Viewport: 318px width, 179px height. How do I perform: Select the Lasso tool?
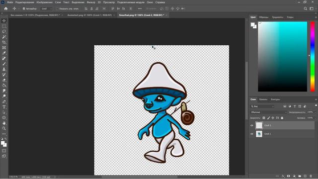[x=4, y=31]
